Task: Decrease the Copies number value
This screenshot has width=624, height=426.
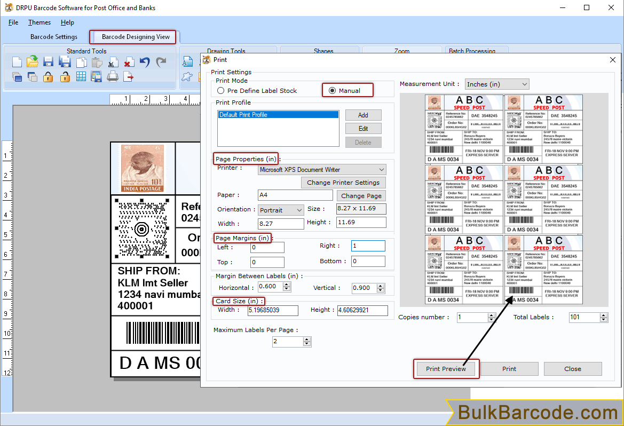Action: (492, 320)
